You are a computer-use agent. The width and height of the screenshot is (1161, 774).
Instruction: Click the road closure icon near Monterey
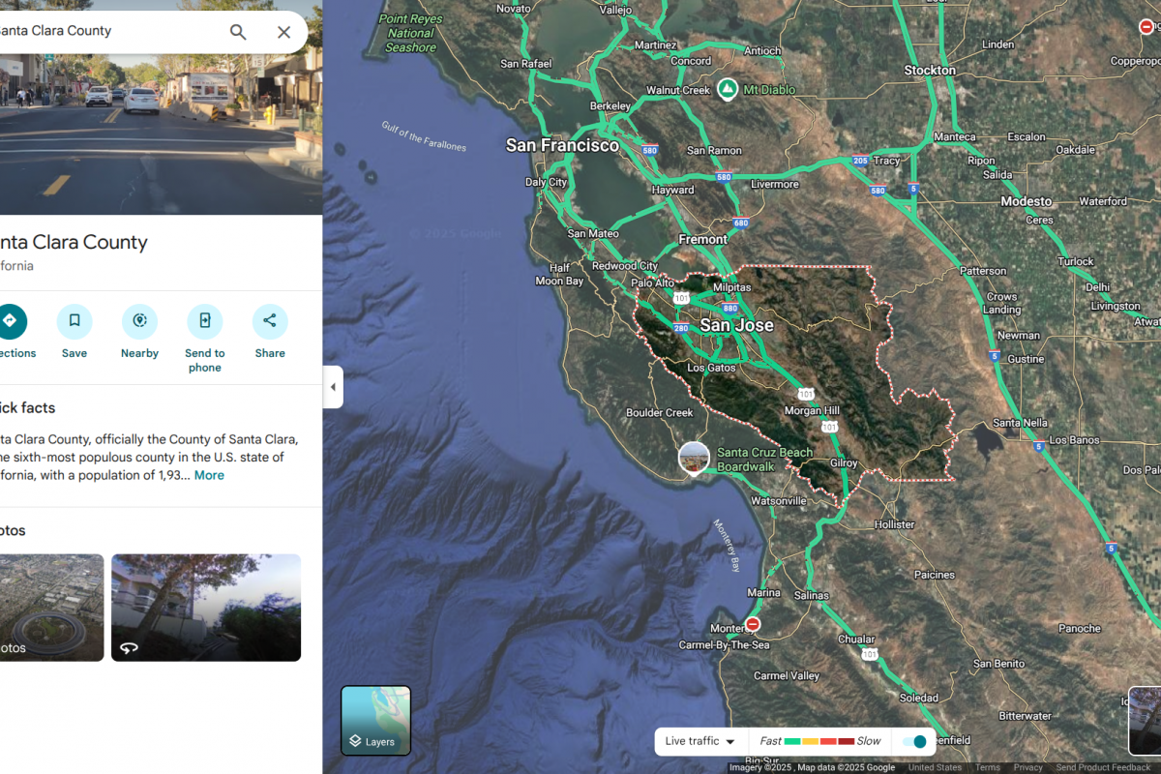753,624
